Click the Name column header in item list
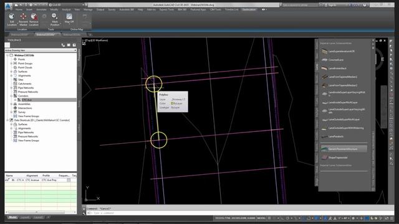 [9, 175]
